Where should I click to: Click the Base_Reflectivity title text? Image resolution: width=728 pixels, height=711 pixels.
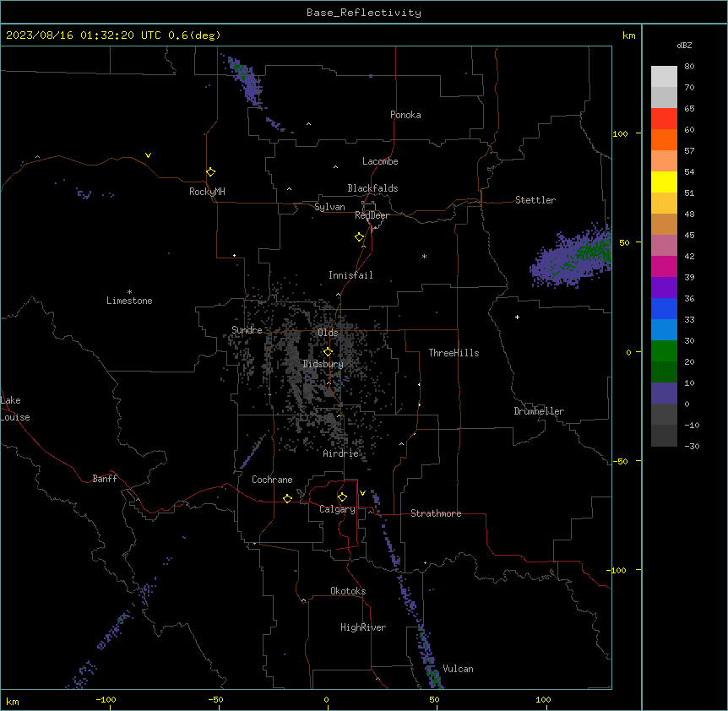coord(364,13)
